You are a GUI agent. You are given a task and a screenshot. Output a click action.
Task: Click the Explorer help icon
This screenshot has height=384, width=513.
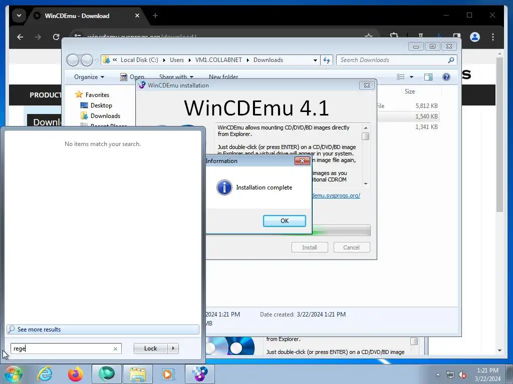point(446,76)
